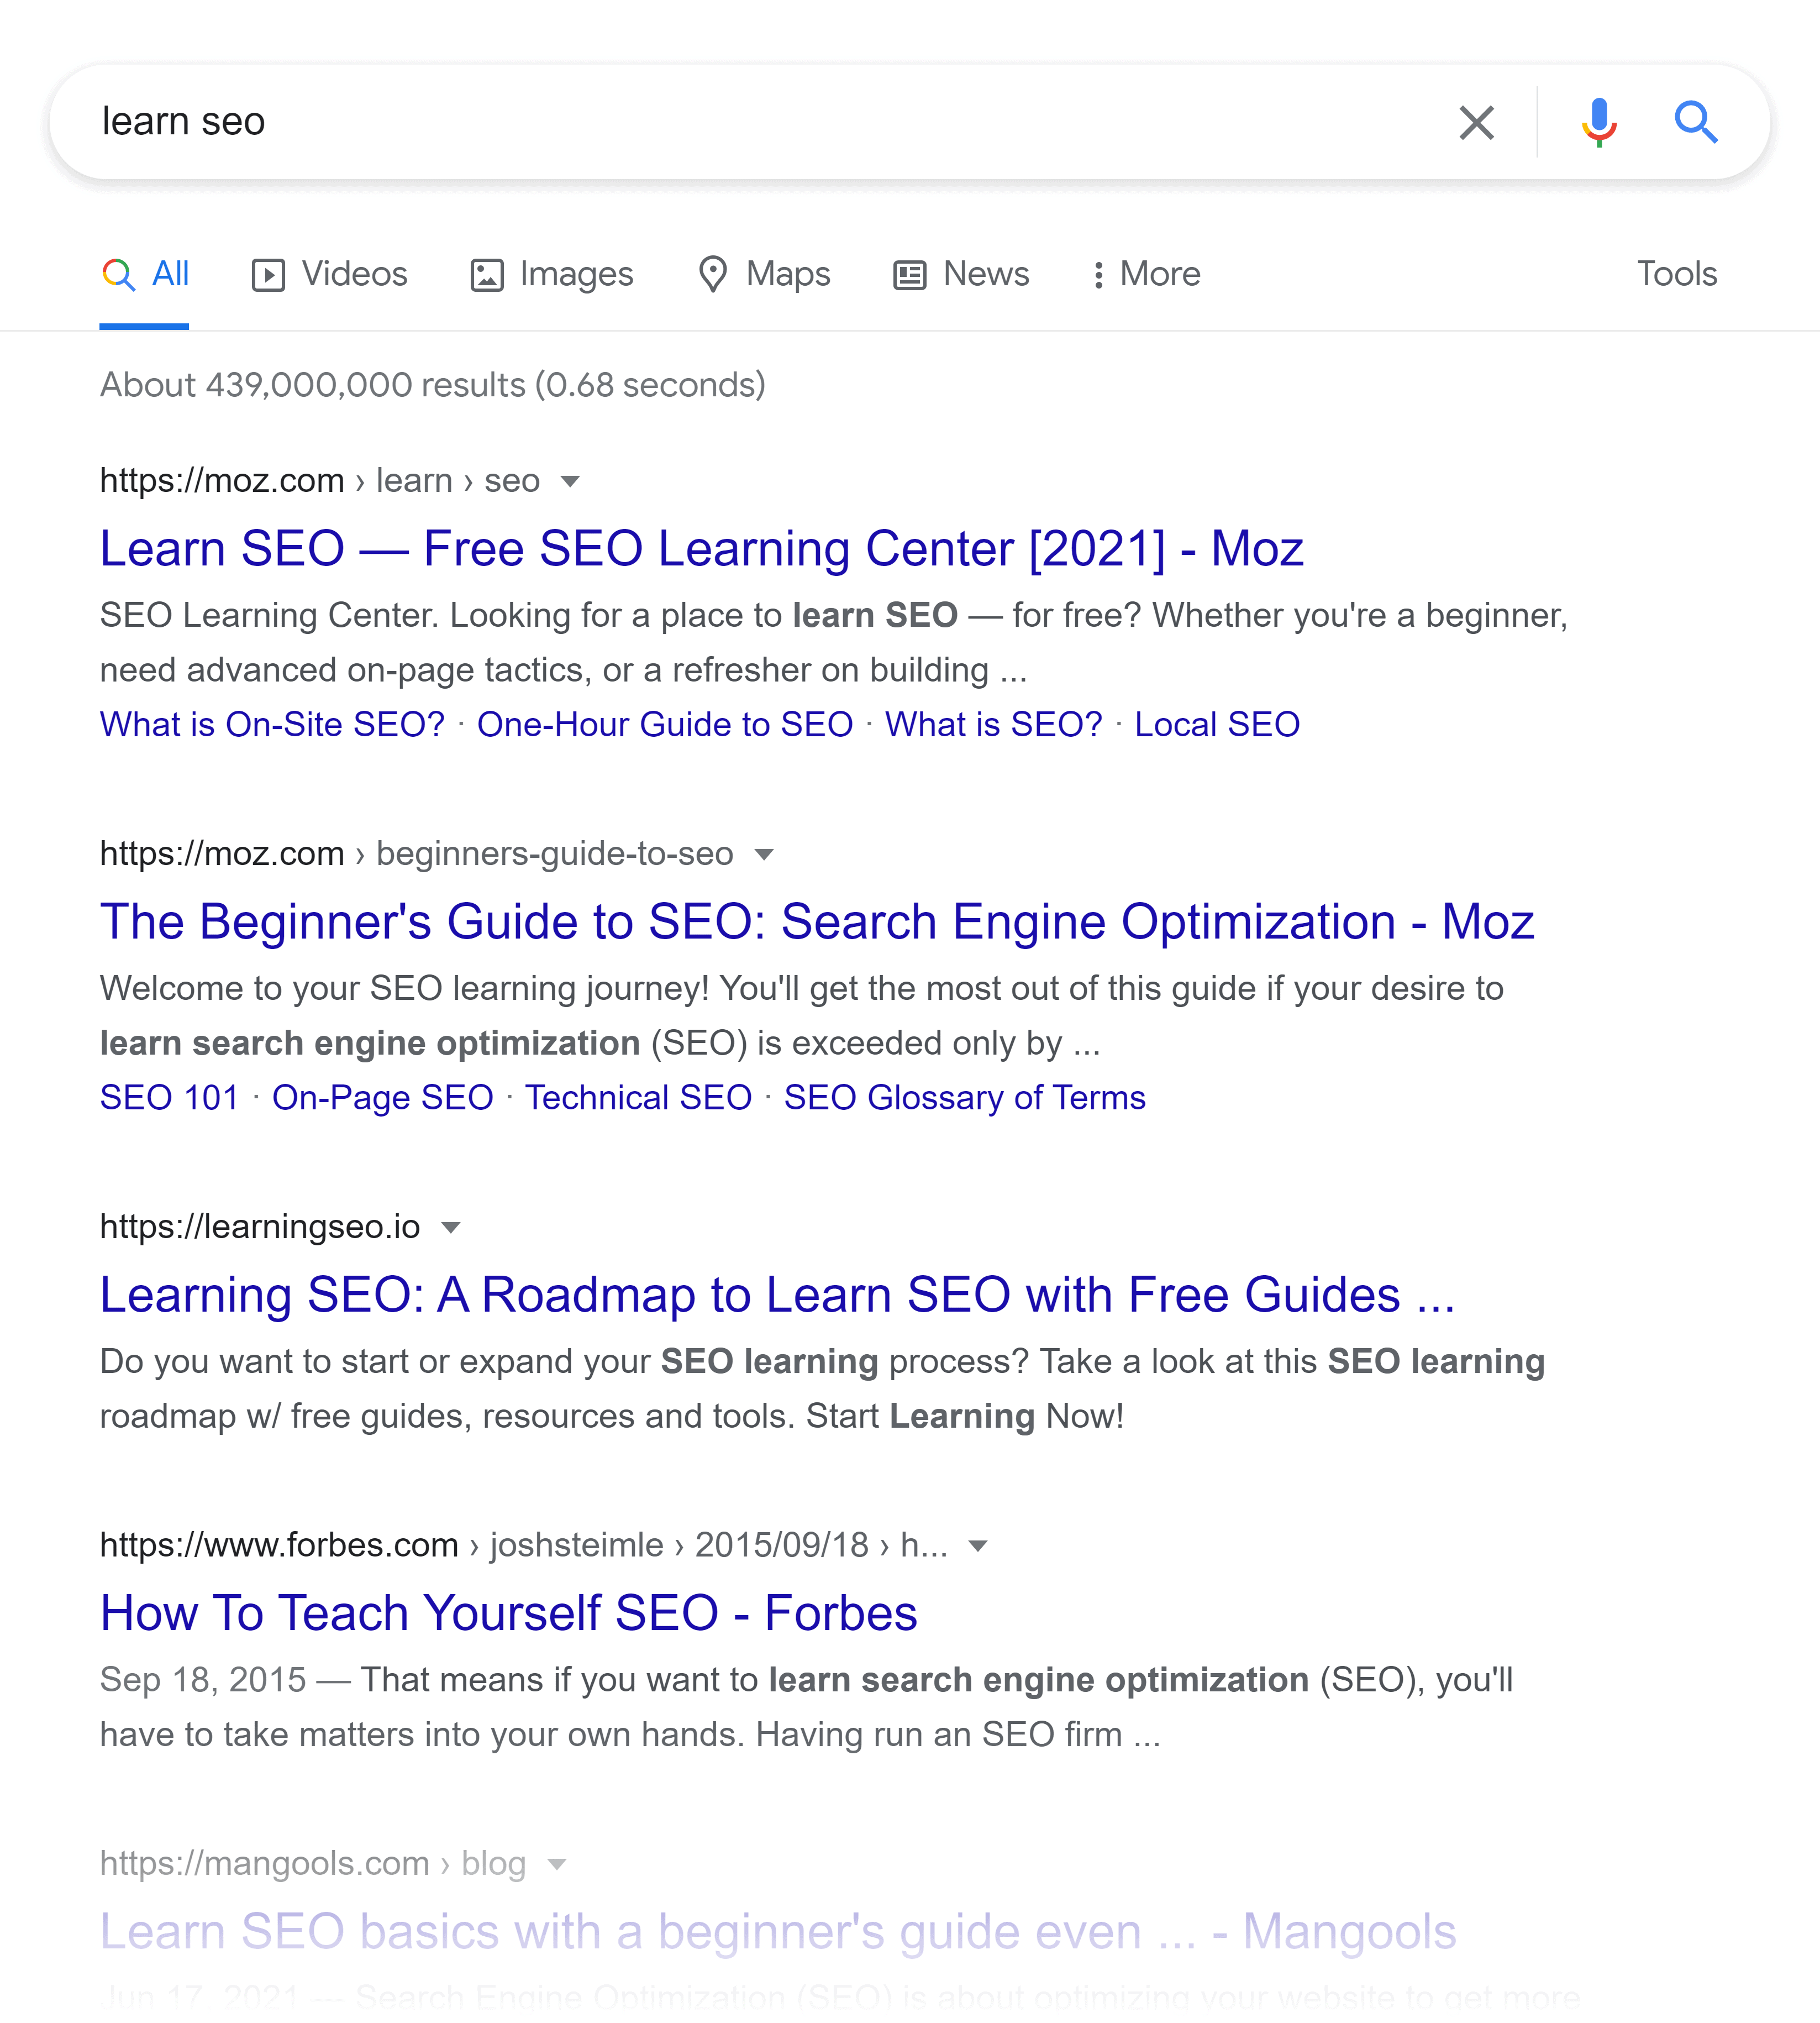
Task: Click the News tab newspaper icon
Action: coord(910,274)
